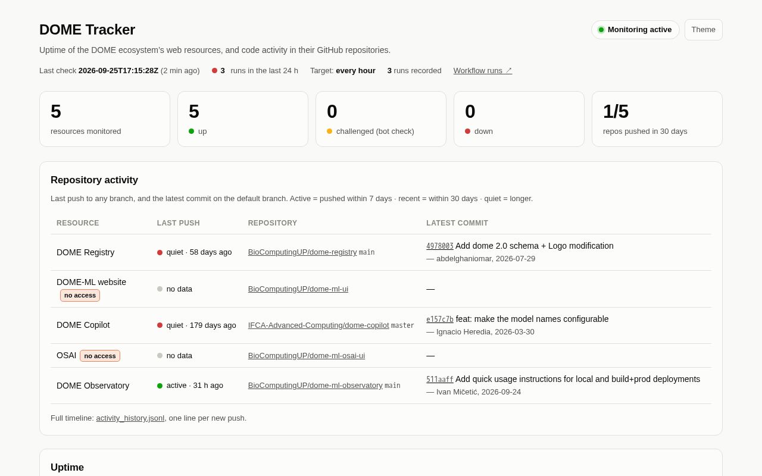Click 'quiet · 179 days ago' text
The width and height of the screenshot is (762, 476).
click(x=201, y=325)
